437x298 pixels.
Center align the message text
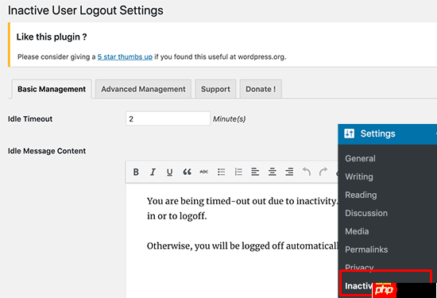[273, 172]
